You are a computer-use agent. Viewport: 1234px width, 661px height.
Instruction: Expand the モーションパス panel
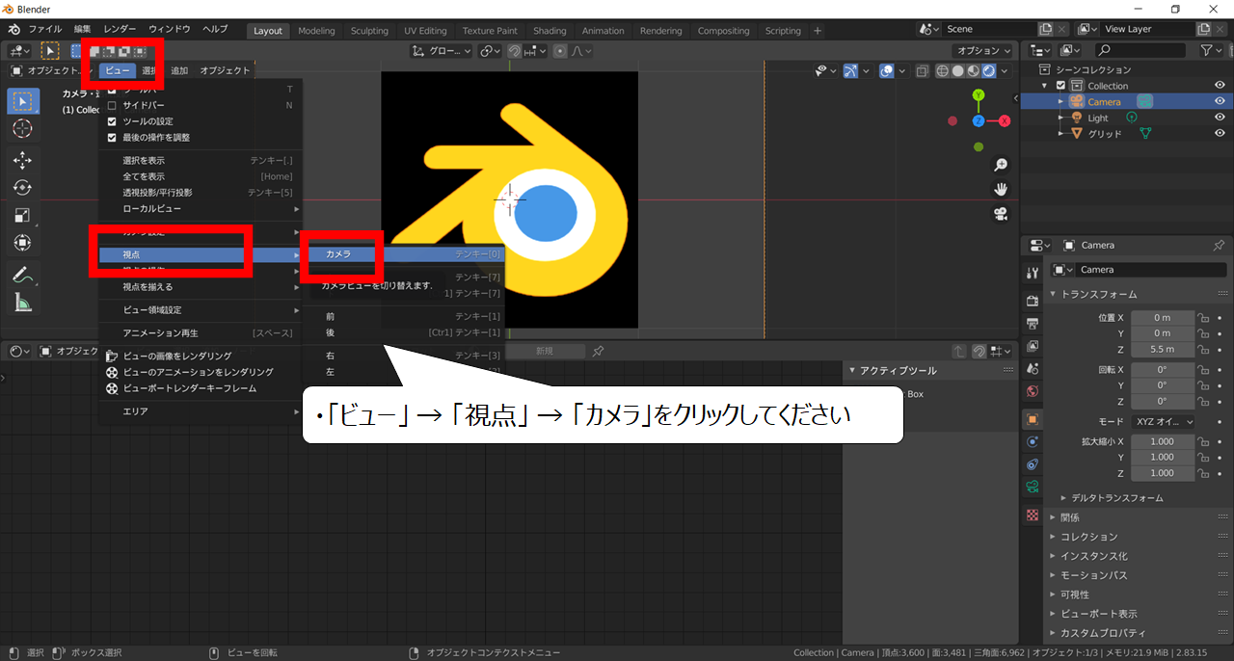pyautogui.click(x=1094, y=575)
